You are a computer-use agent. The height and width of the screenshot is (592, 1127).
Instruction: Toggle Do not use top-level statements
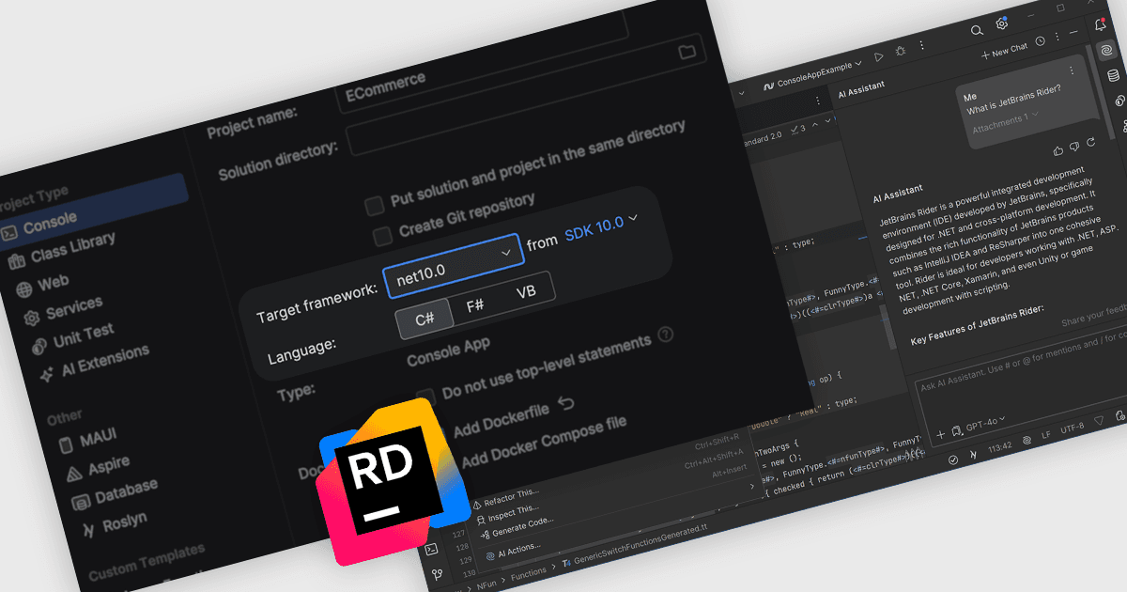point(426,396)
